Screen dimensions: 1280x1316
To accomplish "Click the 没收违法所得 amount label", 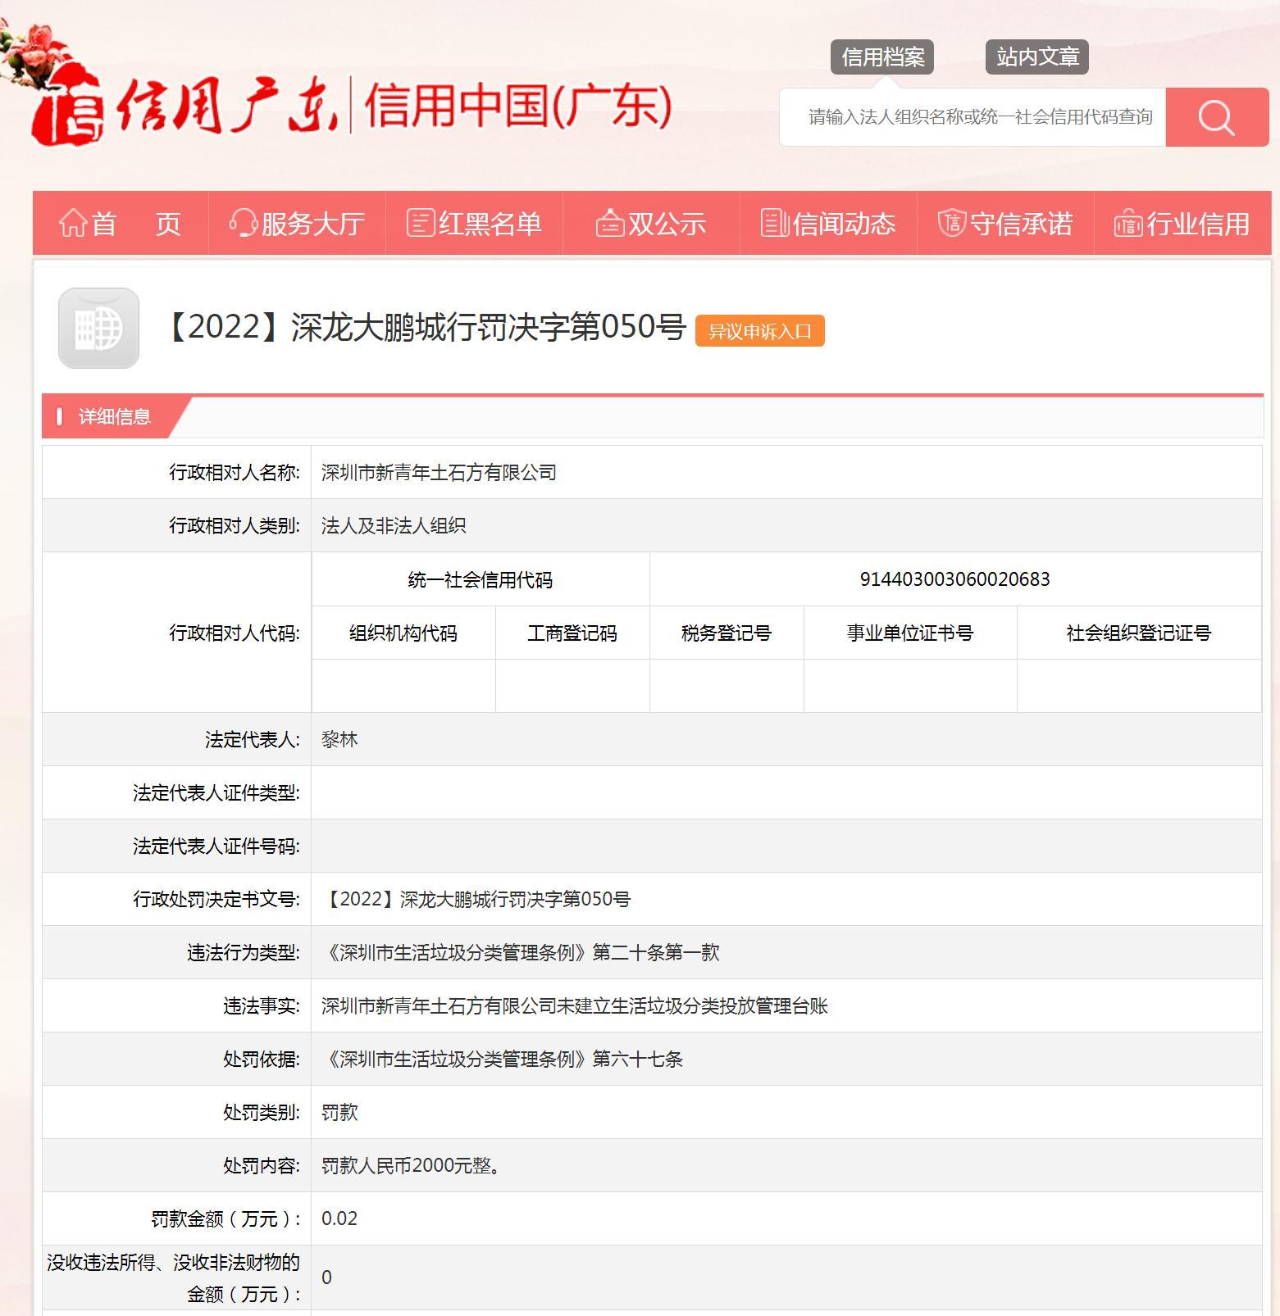I will click(174, 1277).
